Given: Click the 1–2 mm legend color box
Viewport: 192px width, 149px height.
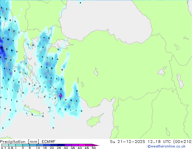Looking at the screenshot, I should (19, 145).
